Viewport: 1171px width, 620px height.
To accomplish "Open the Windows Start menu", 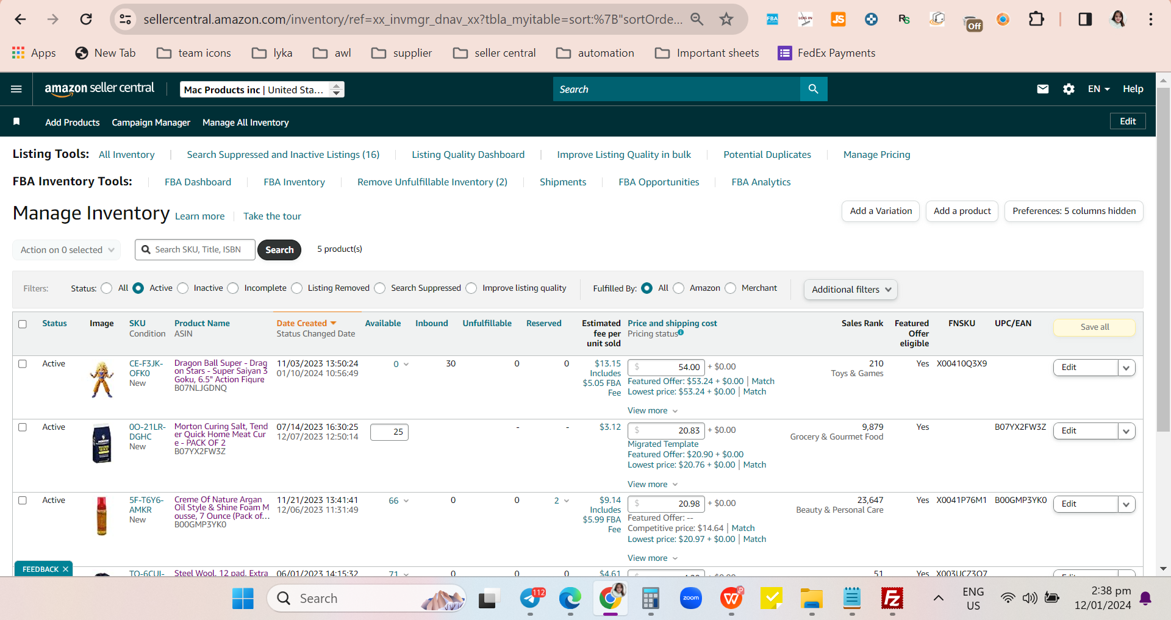I will [x=243, y=599].
